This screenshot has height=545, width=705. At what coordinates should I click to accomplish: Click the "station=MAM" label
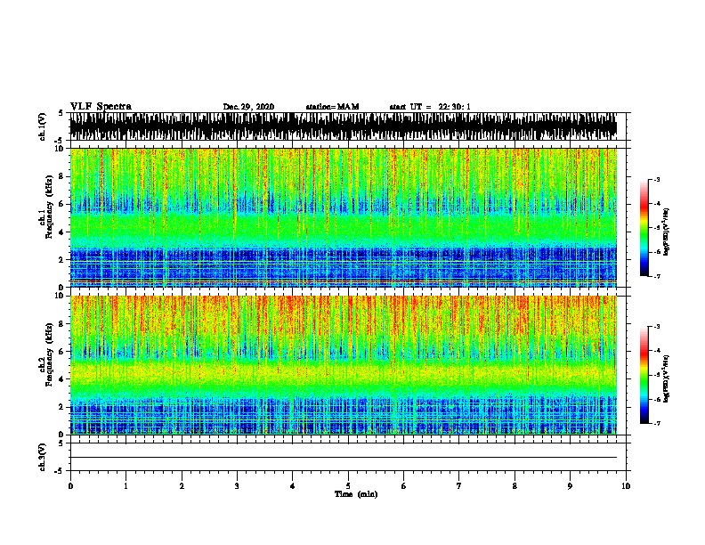[332, 107]
